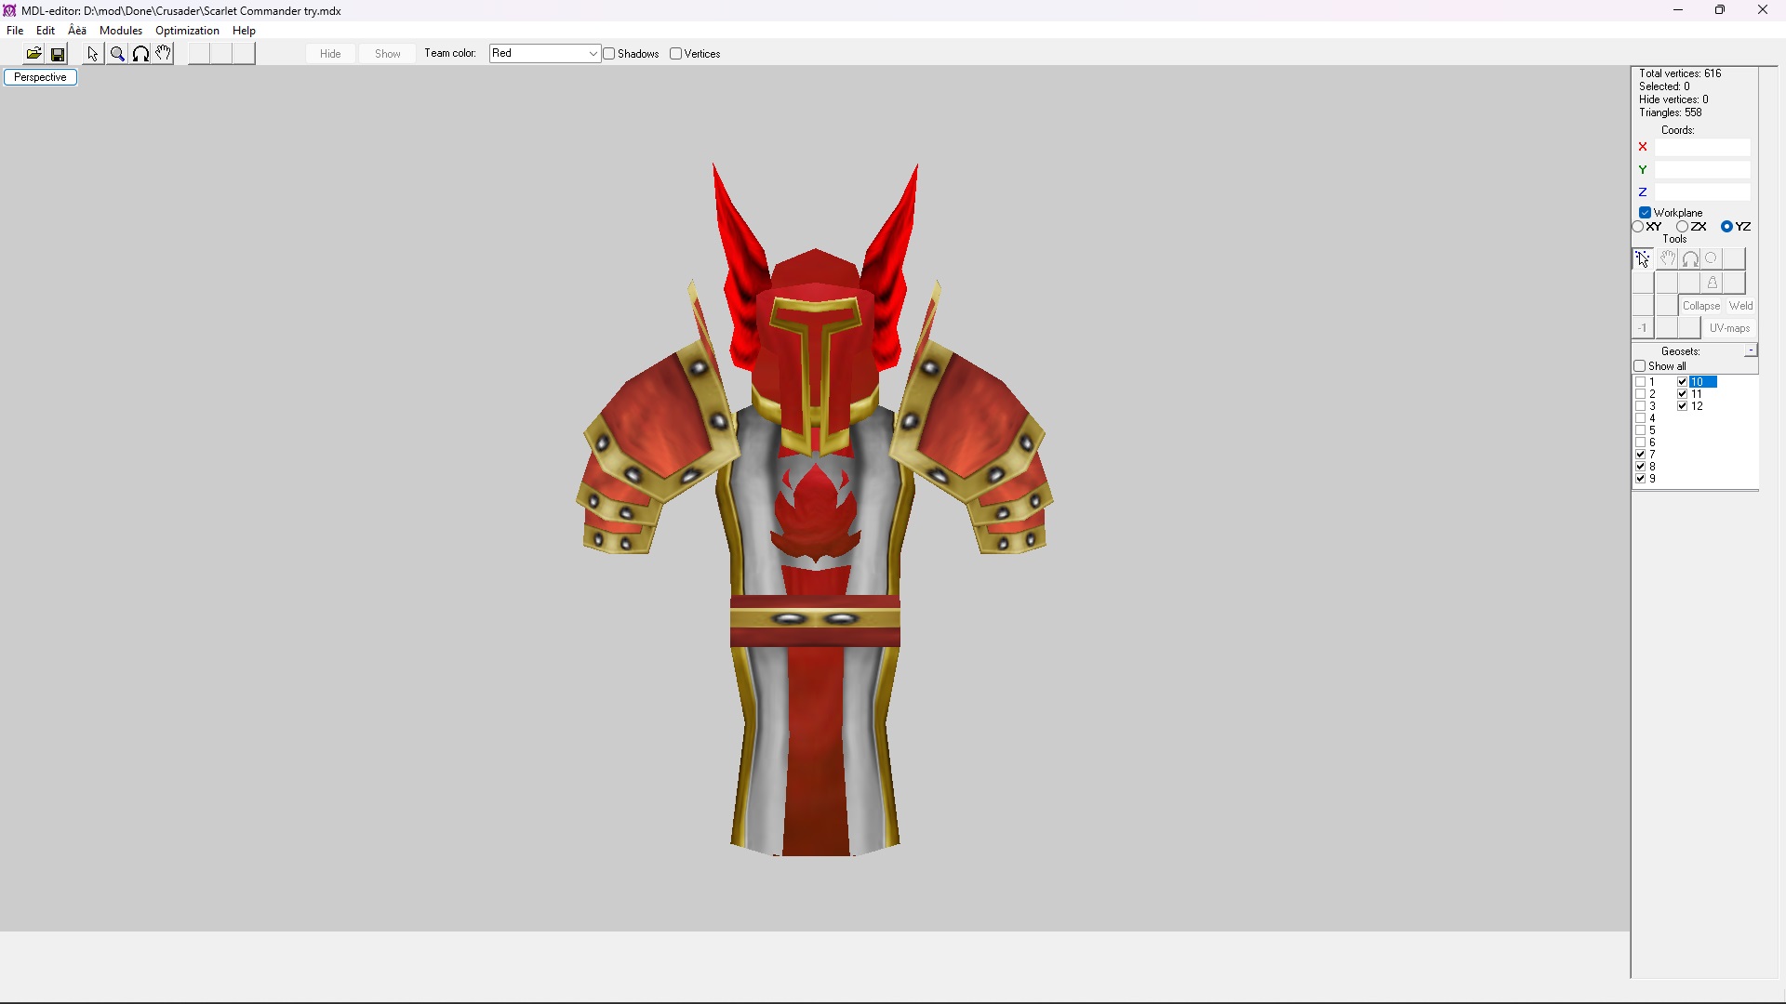Check geoset 2 checkbox
1786x1004 pixels.
[1641, 394]
